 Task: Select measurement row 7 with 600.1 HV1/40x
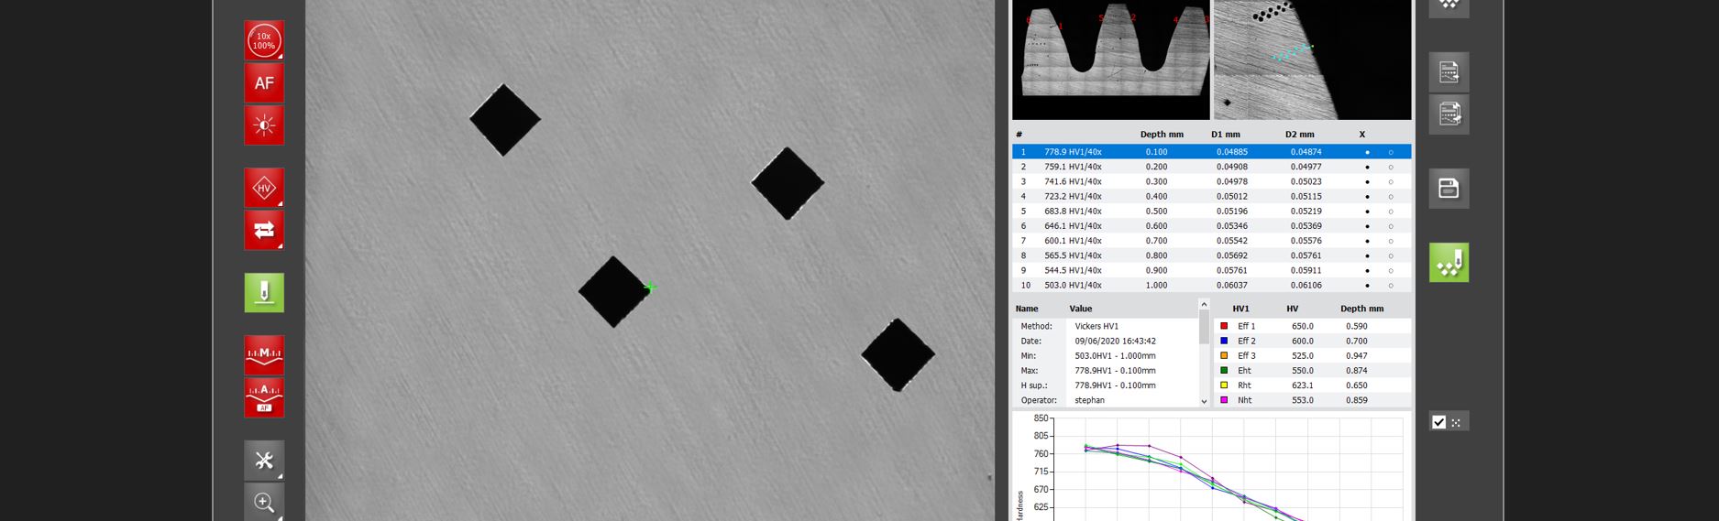[1073, 241]
